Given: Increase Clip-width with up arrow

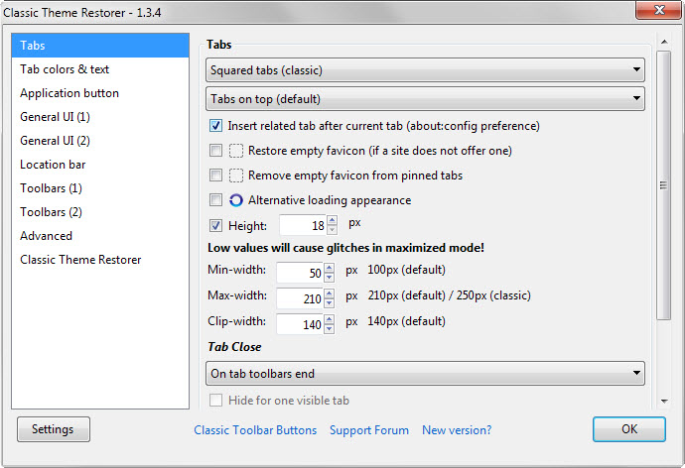Looking at the screenshot, I should click(x=330, y=319).
